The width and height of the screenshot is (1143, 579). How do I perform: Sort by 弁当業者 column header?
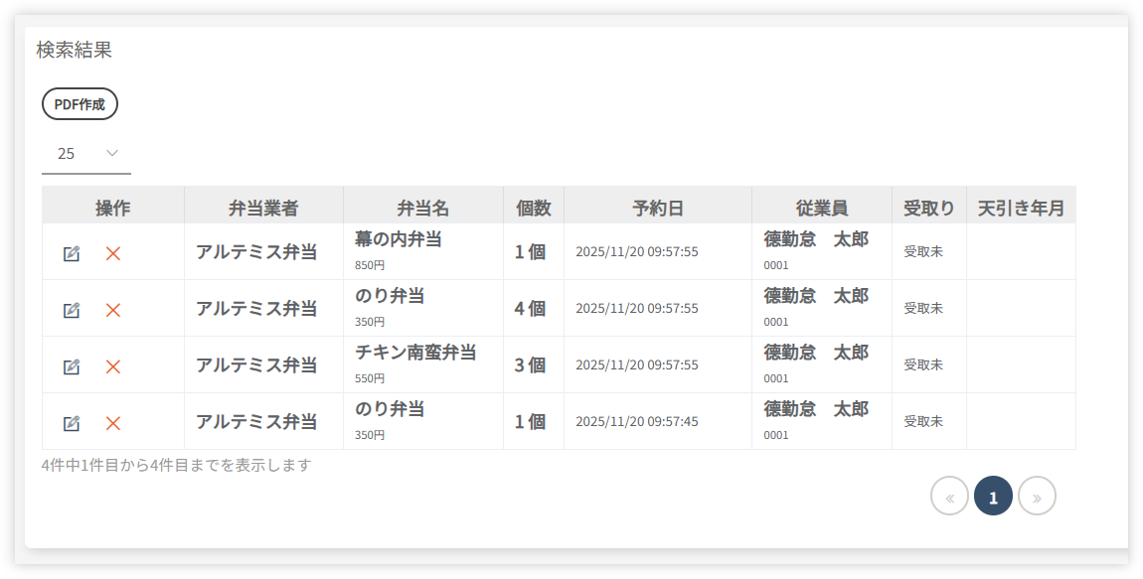pyautogui.click(x=263, y=208)
